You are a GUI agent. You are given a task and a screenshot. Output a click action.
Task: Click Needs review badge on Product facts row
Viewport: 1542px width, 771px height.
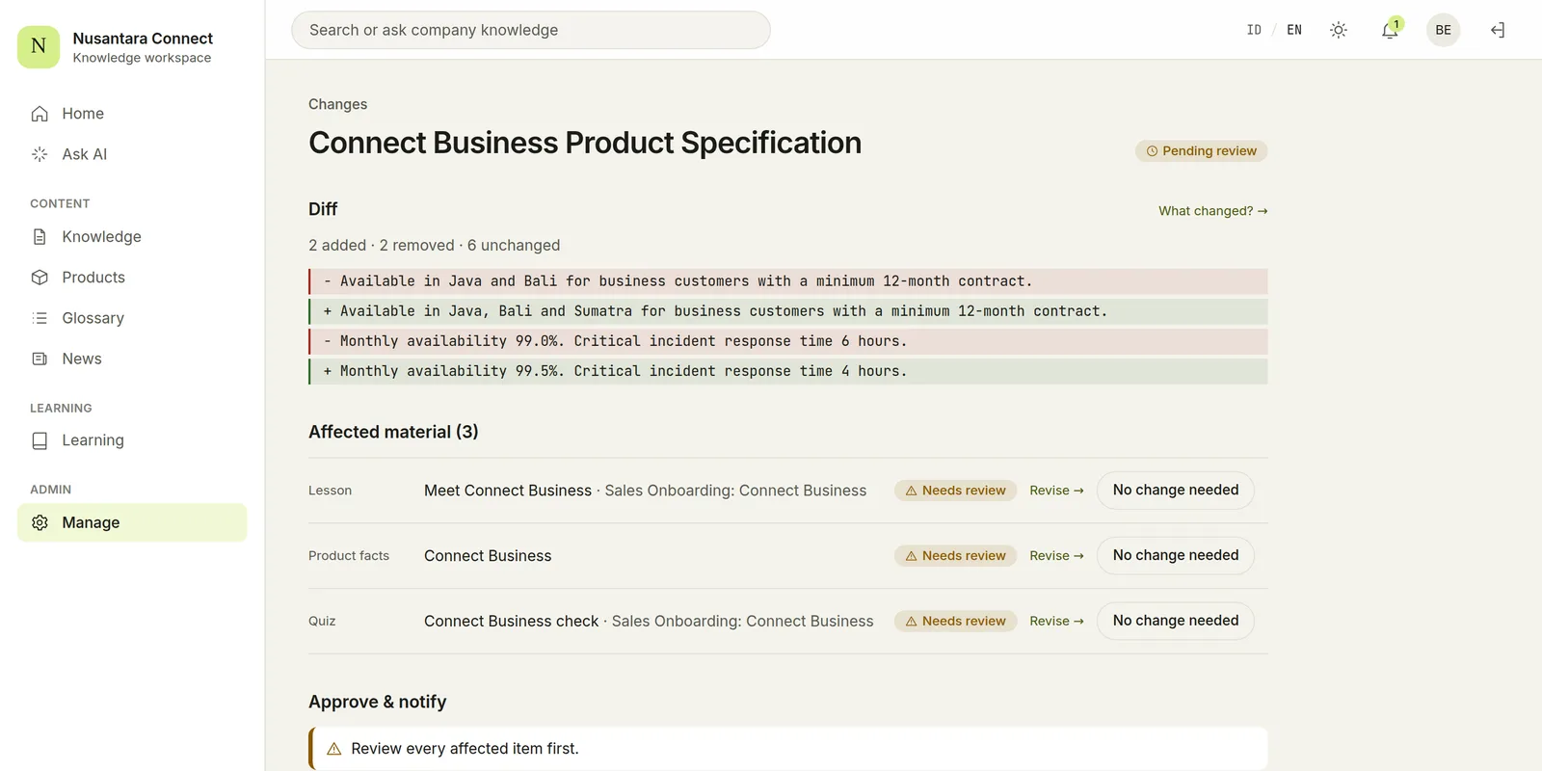[955, 556]
